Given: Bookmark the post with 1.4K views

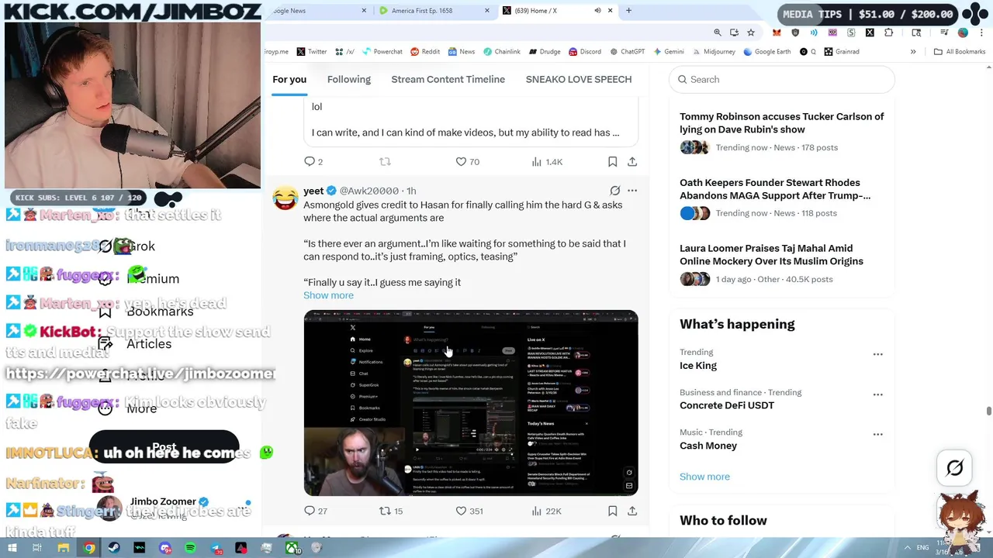Looking at the screenshot, I should click(x=612, y=161).
